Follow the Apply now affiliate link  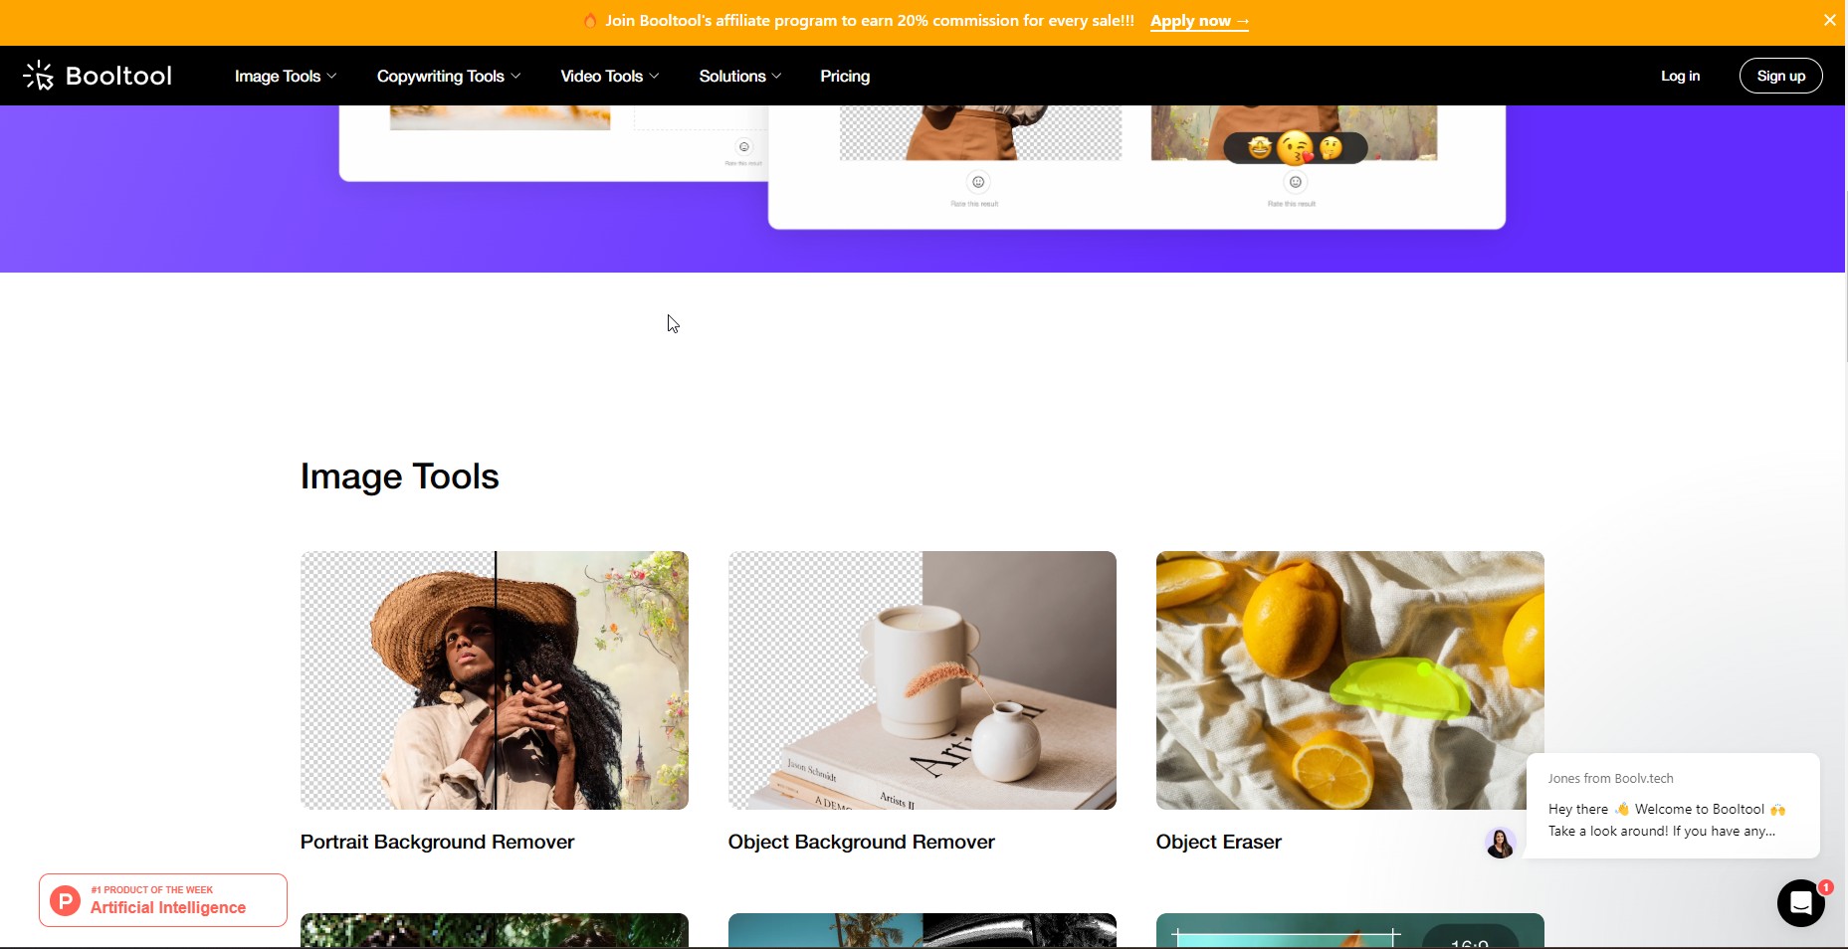click(x=1199, y=21)
